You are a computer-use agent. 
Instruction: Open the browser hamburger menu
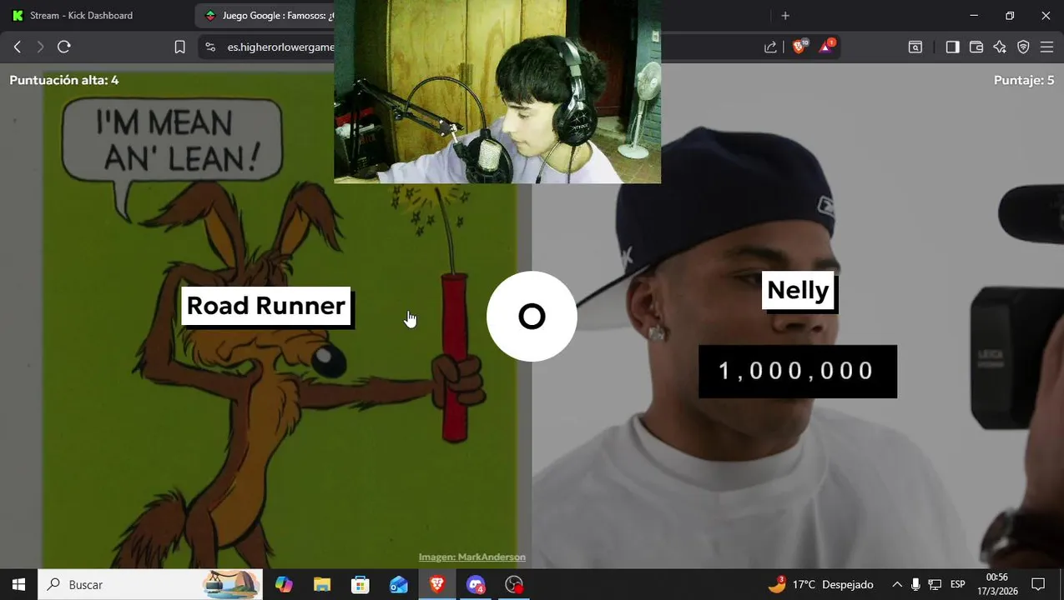coord(1046,47)
